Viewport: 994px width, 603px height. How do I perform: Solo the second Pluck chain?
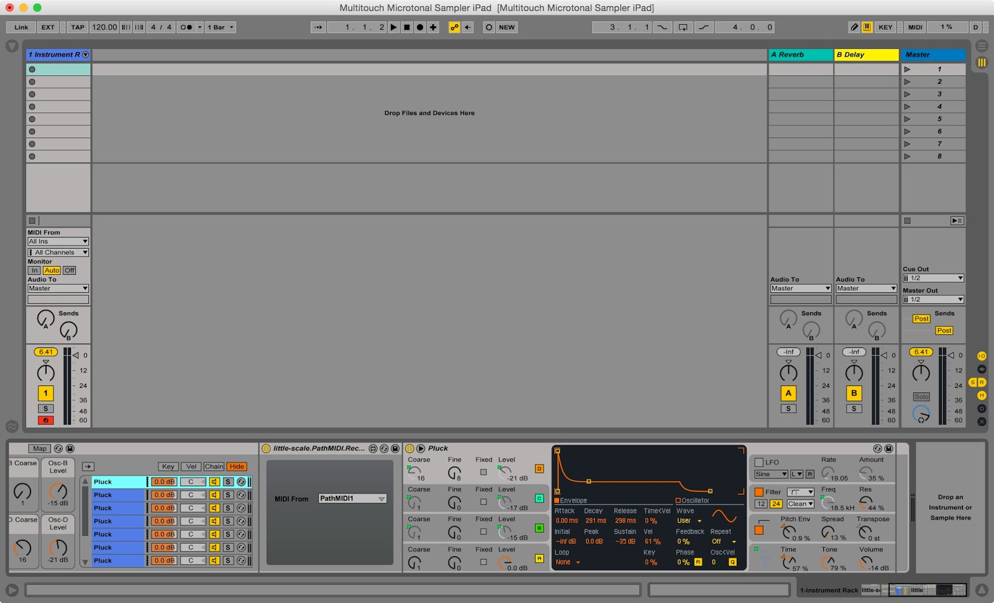click(228, 495)
